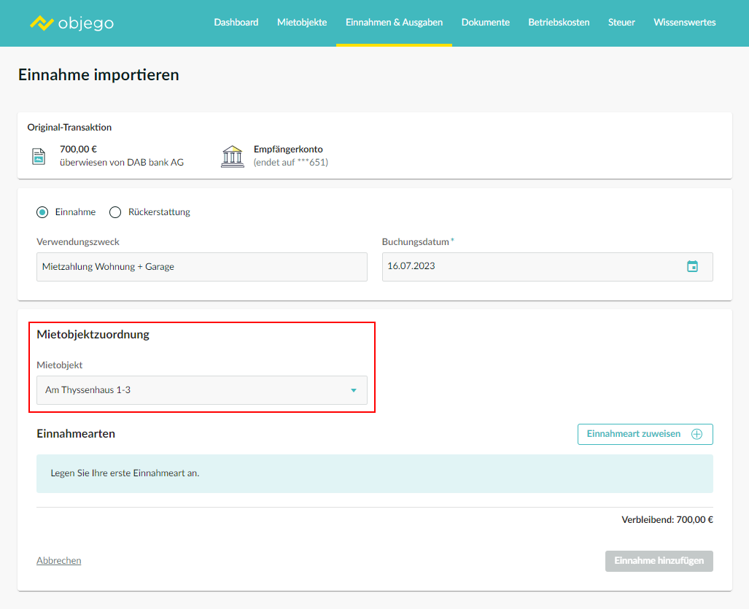The image size is (749, 609).
Task: Open the Betriebskosten page
Action: 559,23
